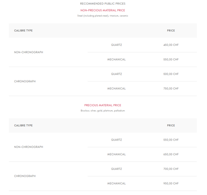Click Price header in second table

tap(171, 125)
